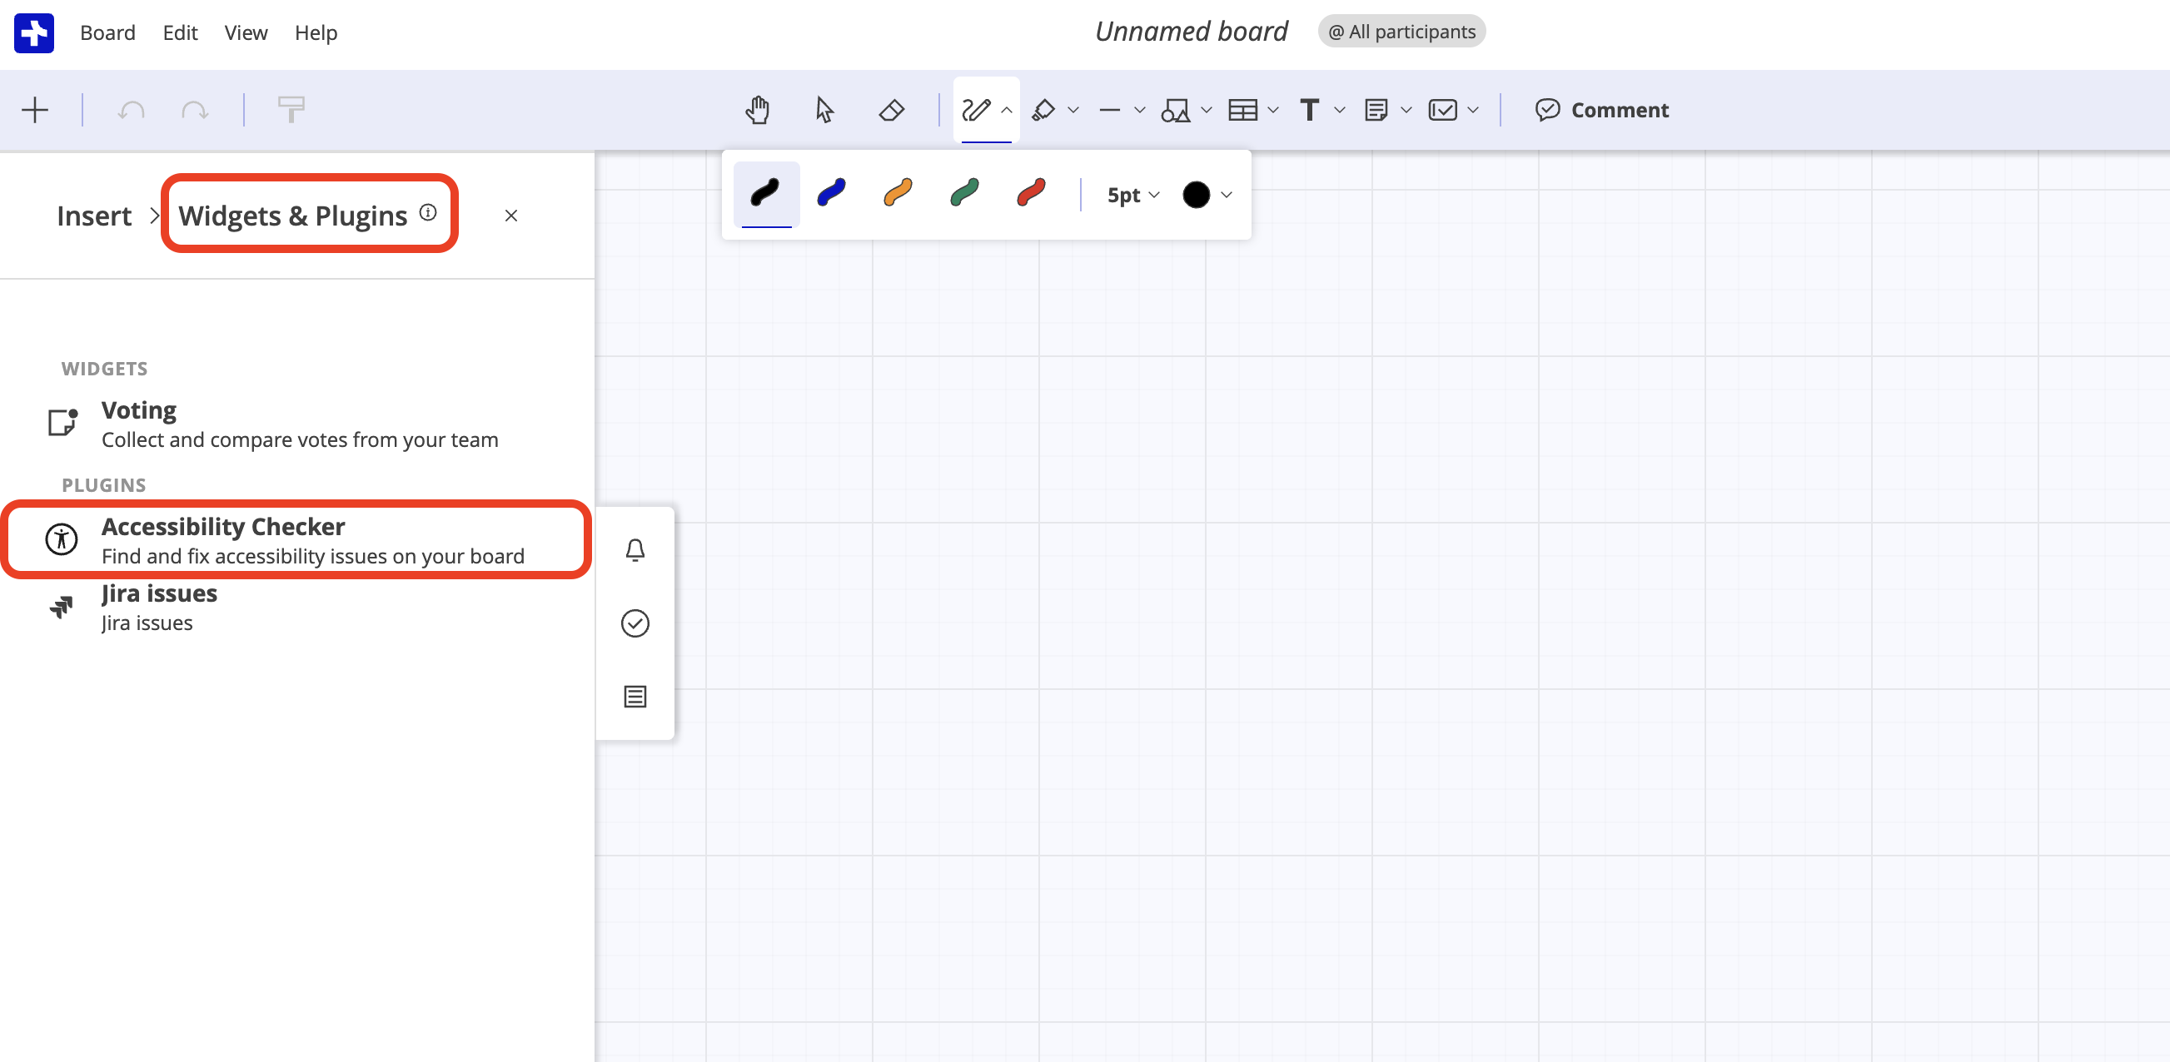Rename the Unnamed board title
This screenshot has width=2170, height=1062.
click(1191, 32)
